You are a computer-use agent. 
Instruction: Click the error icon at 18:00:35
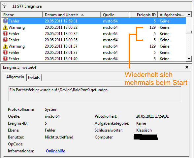click(x=5, y=40)
